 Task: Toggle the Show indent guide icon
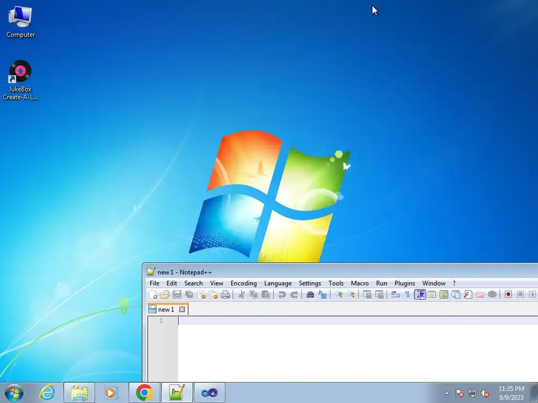[420, 295]
